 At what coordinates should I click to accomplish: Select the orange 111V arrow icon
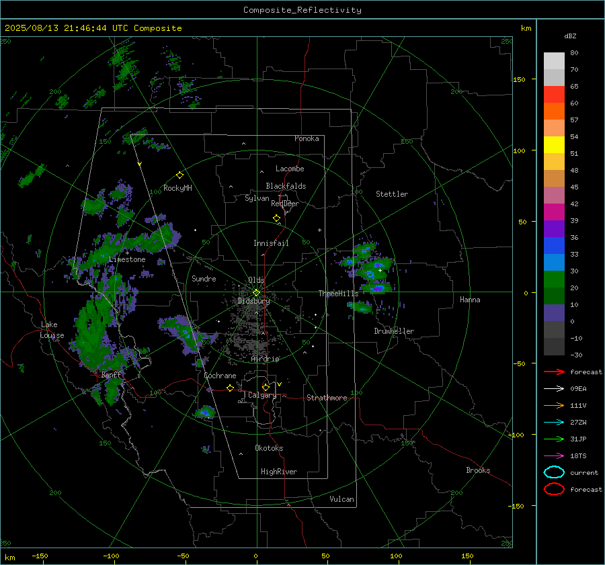click(554, 405)
